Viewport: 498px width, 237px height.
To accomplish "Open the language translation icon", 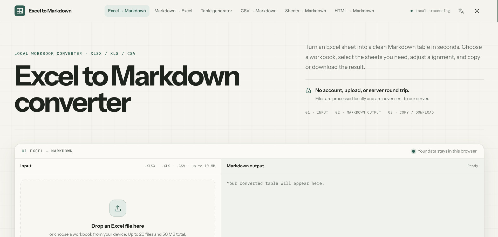I will click(x=461, y=11).
